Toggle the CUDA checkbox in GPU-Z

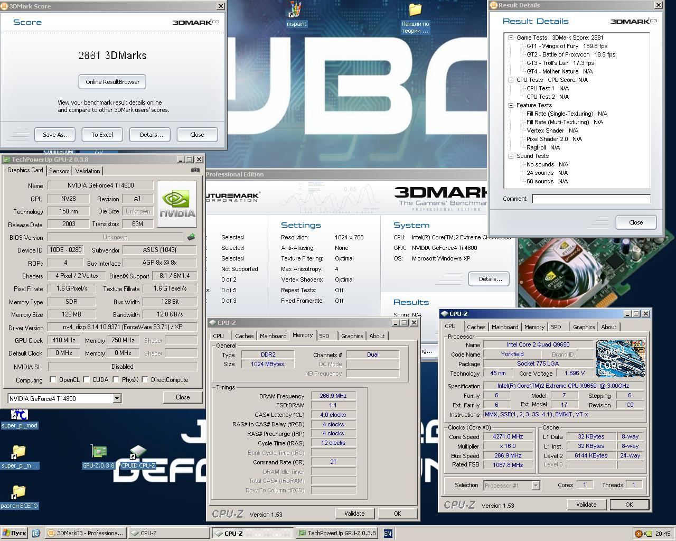pyautogui.click(x=86, y=380)
